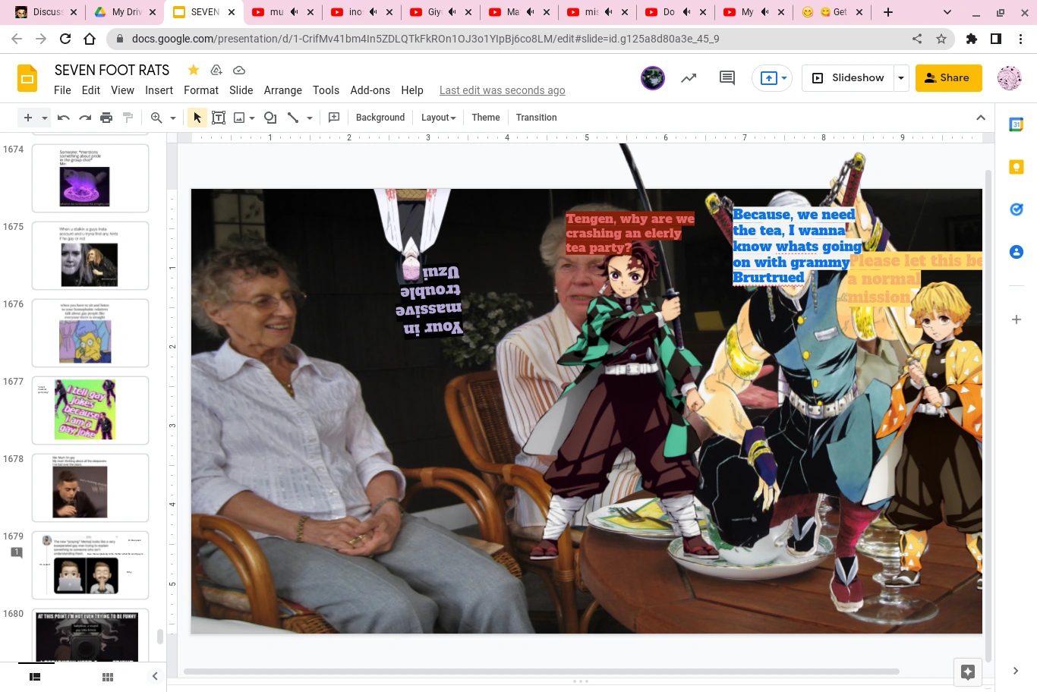The height and width of the screenshot is (692, 1037).
Task: Open the new slide dropdown arrow
Action: pos(43,118)
